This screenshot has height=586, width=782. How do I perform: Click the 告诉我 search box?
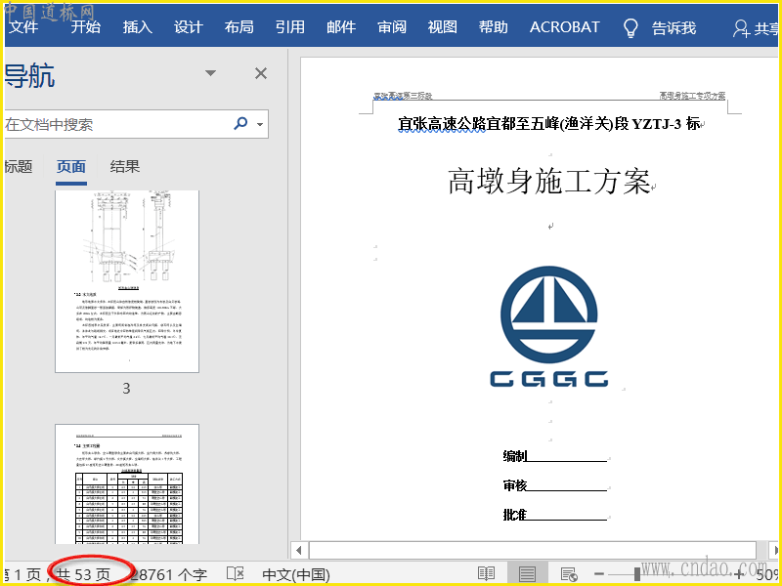tap(673, 28)
